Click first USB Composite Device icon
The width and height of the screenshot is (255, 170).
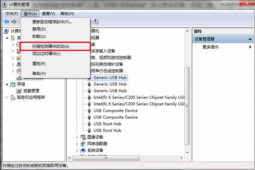point(89,111)
